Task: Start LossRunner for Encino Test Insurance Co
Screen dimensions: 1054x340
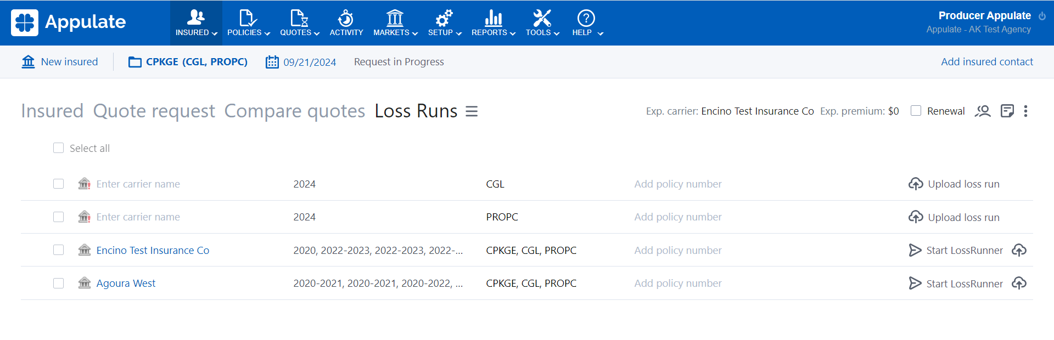Action: click(956, 251)
